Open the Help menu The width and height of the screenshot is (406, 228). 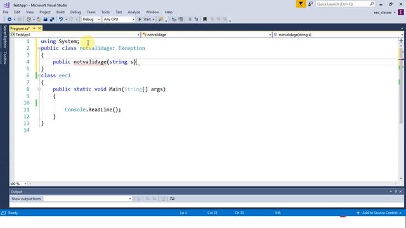click(x=169, y=12)
